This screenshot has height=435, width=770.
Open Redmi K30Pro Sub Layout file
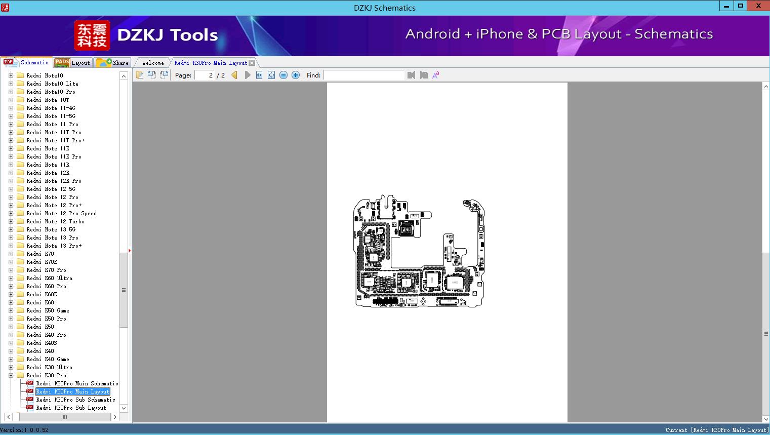pyautogui.click(x=71, y=408)
